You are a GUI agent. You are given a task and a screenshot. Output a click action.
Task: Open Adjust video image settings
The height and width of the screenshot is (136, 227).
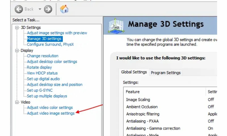(x=51, y=113)
